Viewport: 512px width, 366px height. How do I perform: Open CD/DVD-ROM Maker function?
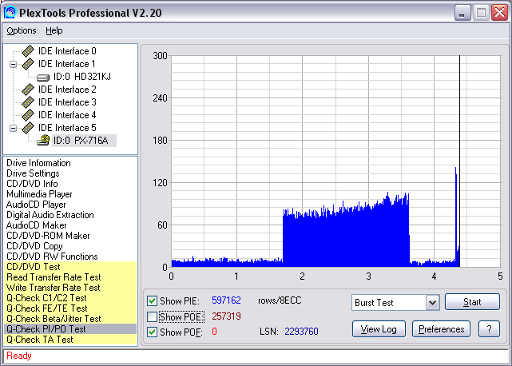(x=48, y=236)
